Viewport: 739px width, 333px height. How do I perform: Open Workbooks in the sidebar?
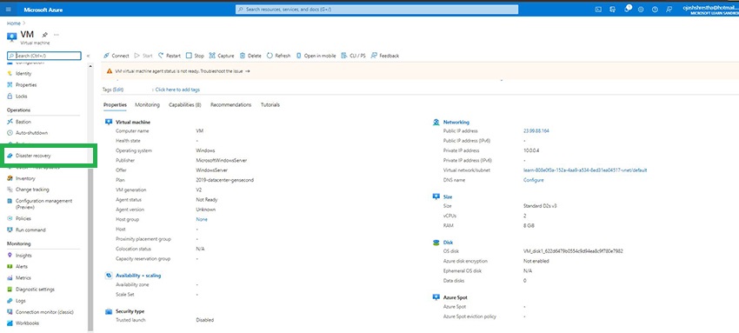(x=27, y=323)
